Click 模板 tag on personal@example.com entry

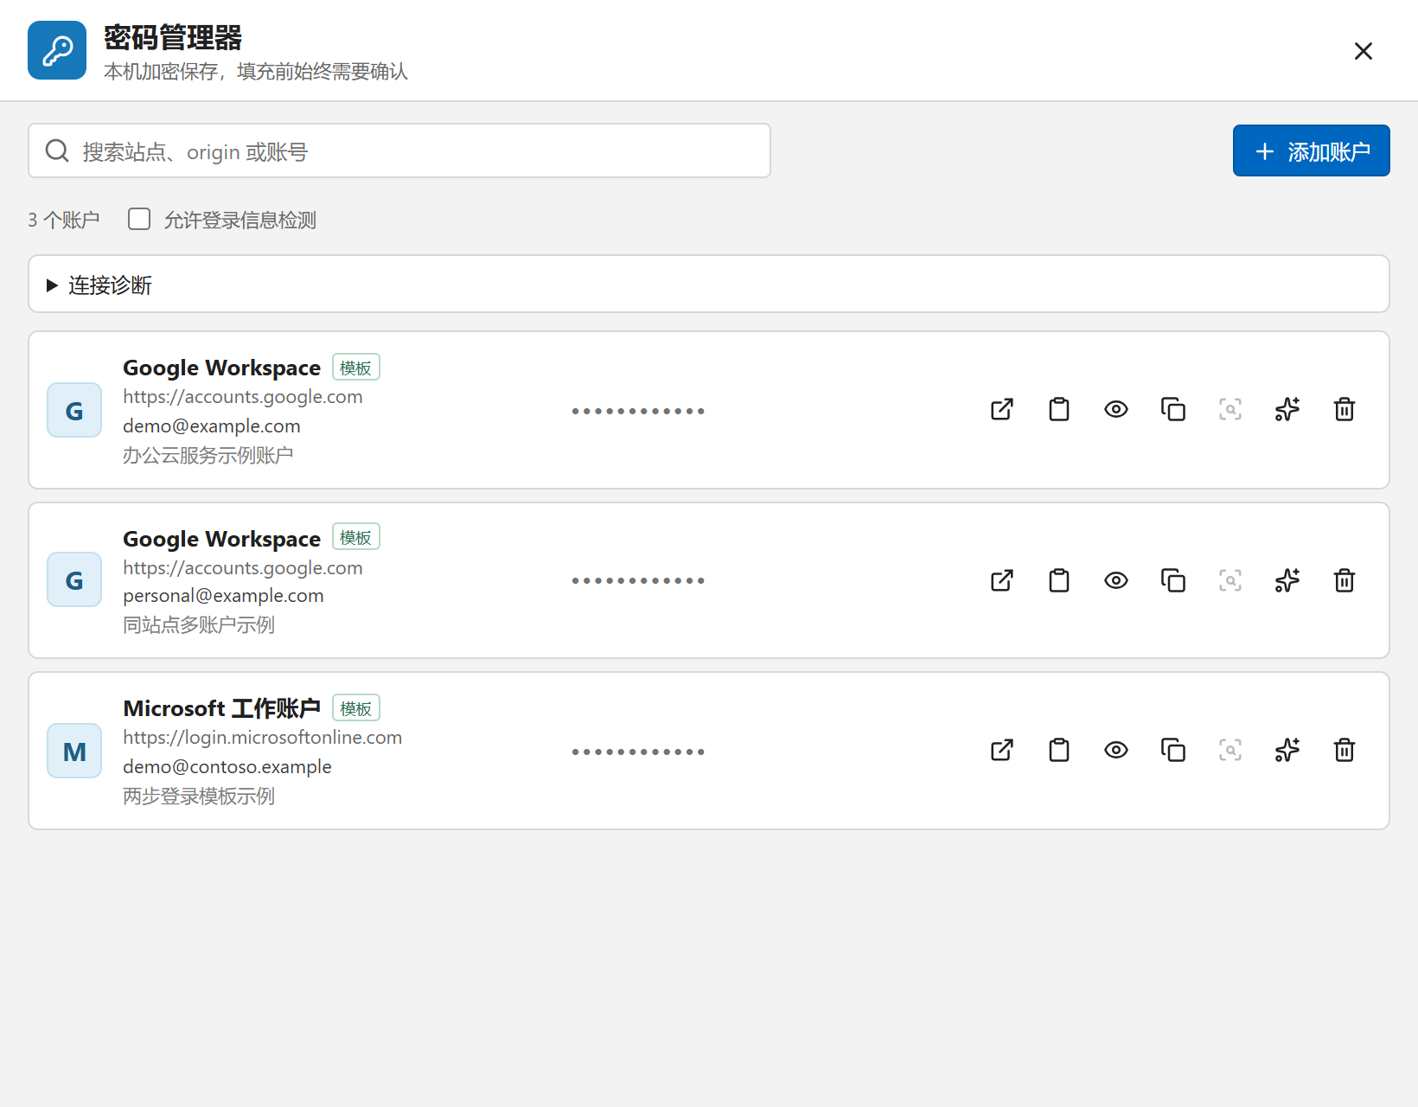pos(356,537)
